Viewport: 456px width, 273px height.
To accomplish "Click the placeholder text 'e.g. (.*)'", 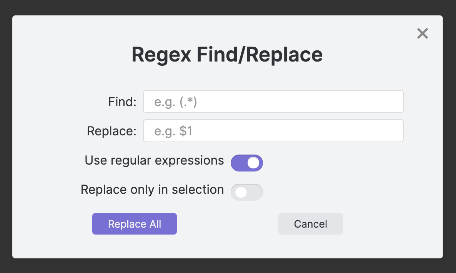I will coord(176,102).
